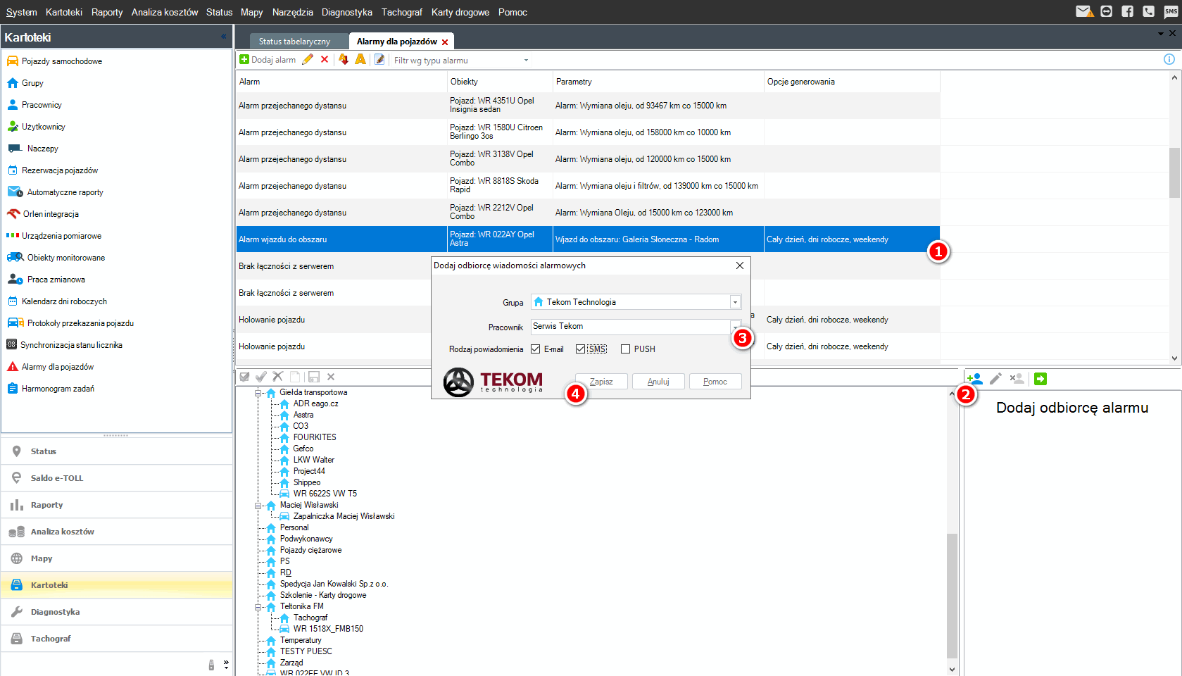Collapse the Giełda transportowa tree node

(x=258, y=393)
